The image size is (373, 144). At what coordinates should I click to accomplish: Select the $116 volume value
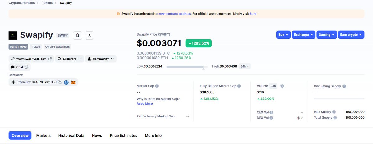[260, 92]
